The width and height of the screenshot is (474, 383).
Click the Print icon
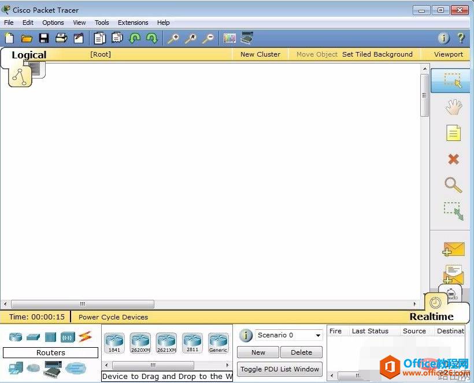coord(61,38)
